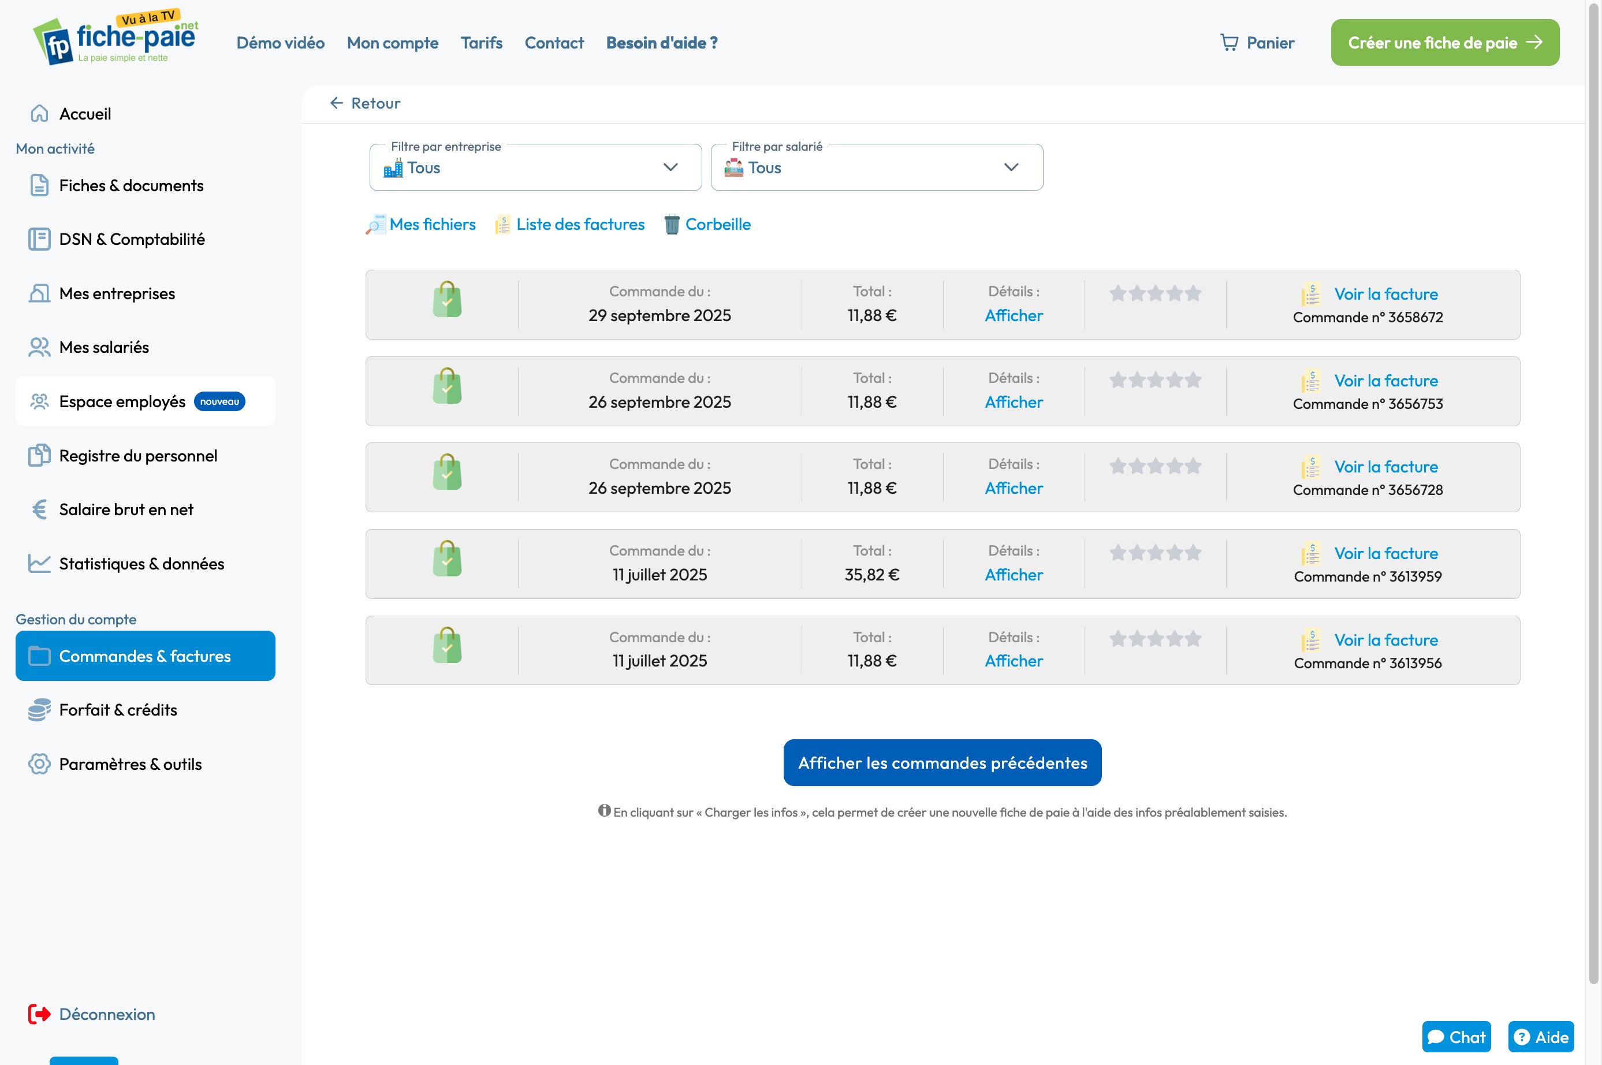Viewport: 1602px width, 1065px height.
Task: Click the Corbeille trash icon
Action: click(671, 224)
